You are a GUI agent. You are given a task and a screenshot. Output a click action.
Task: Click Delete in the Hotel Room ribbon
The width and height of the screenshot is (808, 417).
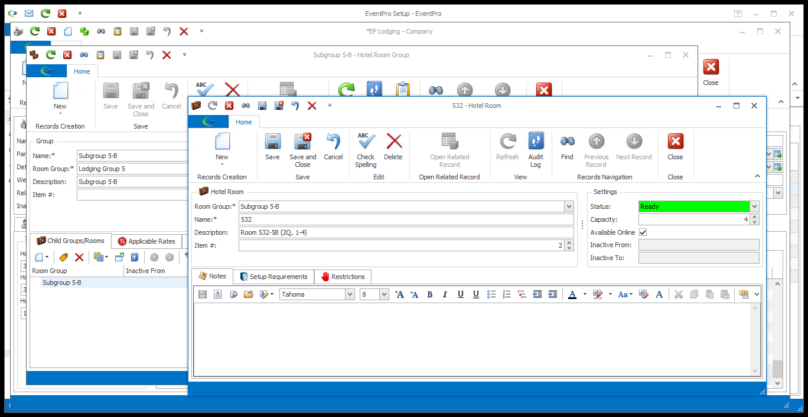(x=393, y=146)
